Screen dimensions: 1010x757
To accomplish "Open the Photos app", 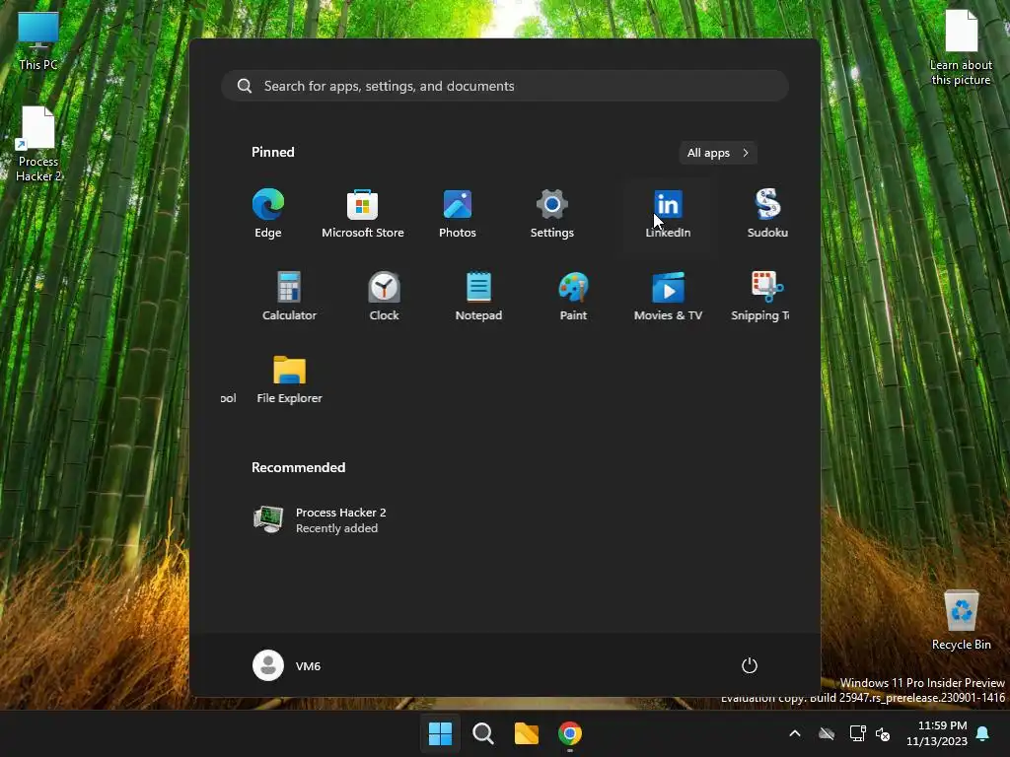I will click(458, 214).
